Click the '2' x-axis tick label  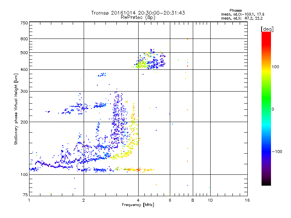click(84, 200)
